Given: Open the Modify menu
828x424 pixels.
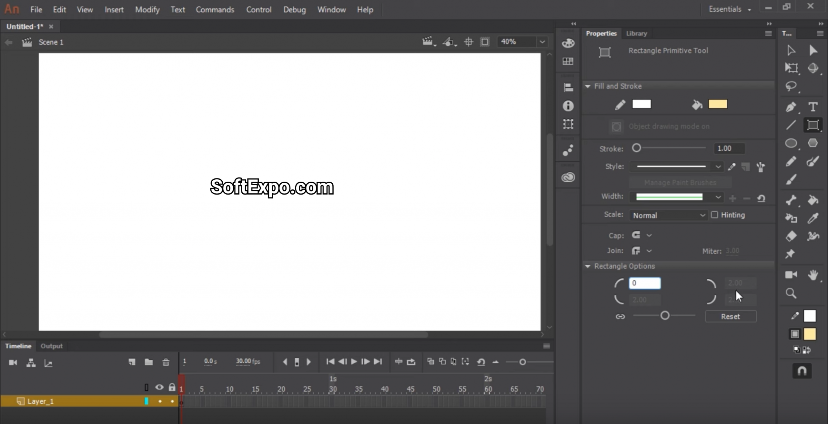Looking at the screenshot, I should (147, 9).
